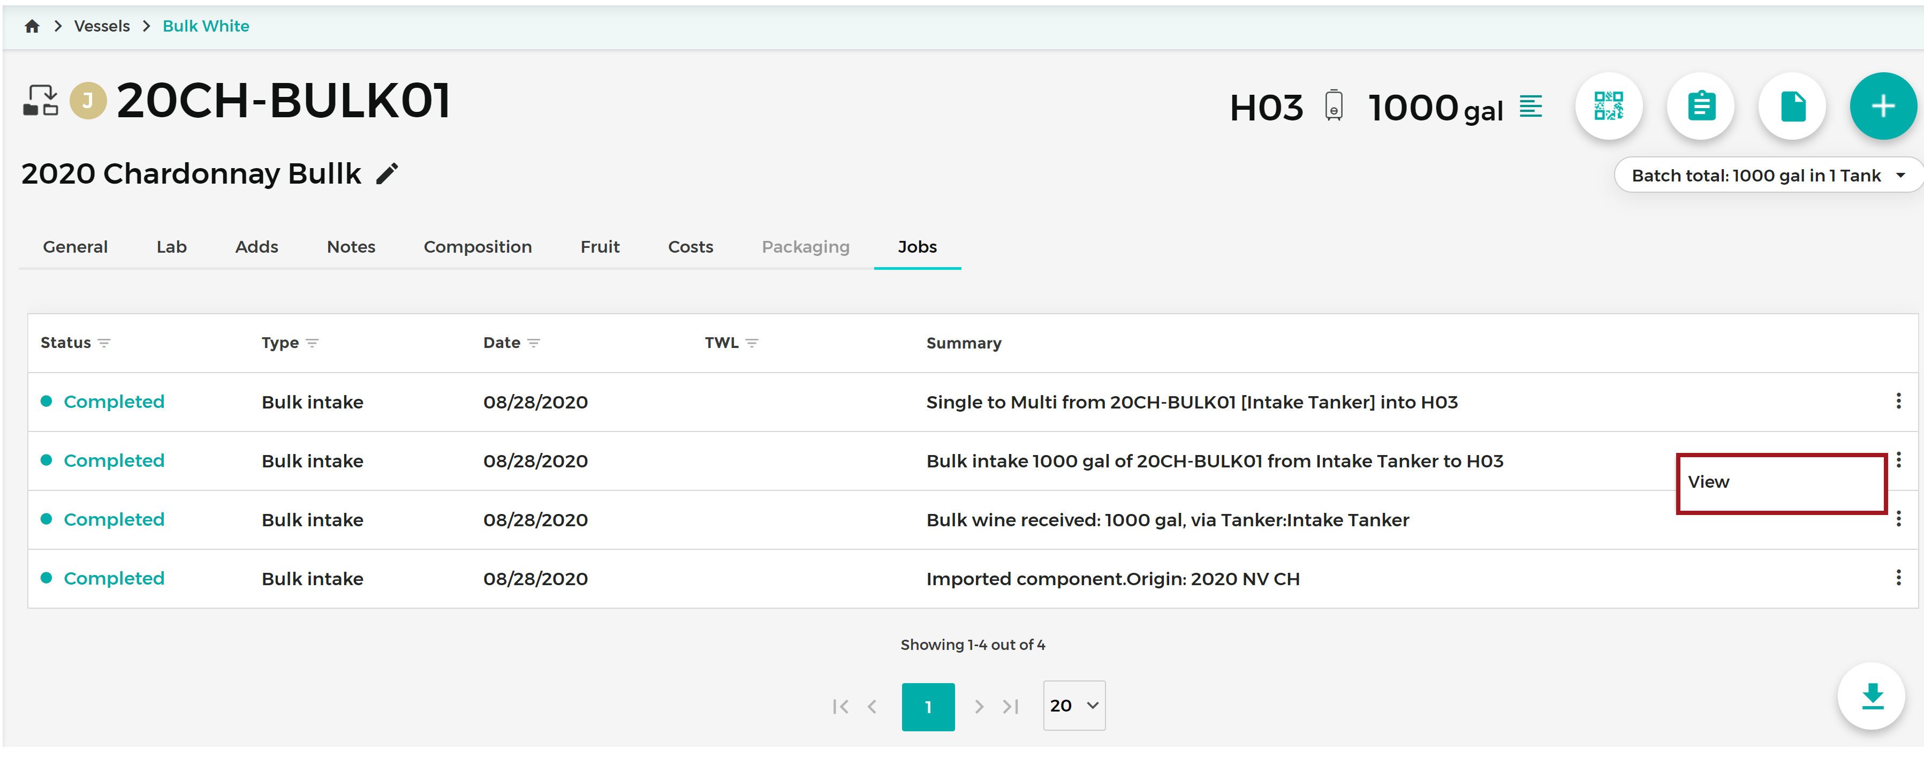Open options menu for Bulk intake 1000 gal row
This screenshot has height=757, width=1924.
click(1898, 459)
